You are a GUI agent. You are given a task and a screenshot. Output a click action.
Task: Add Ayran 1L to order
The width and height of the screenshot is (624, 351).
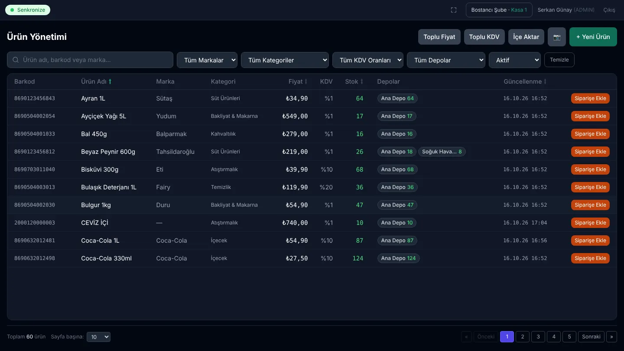pos(590,98)
